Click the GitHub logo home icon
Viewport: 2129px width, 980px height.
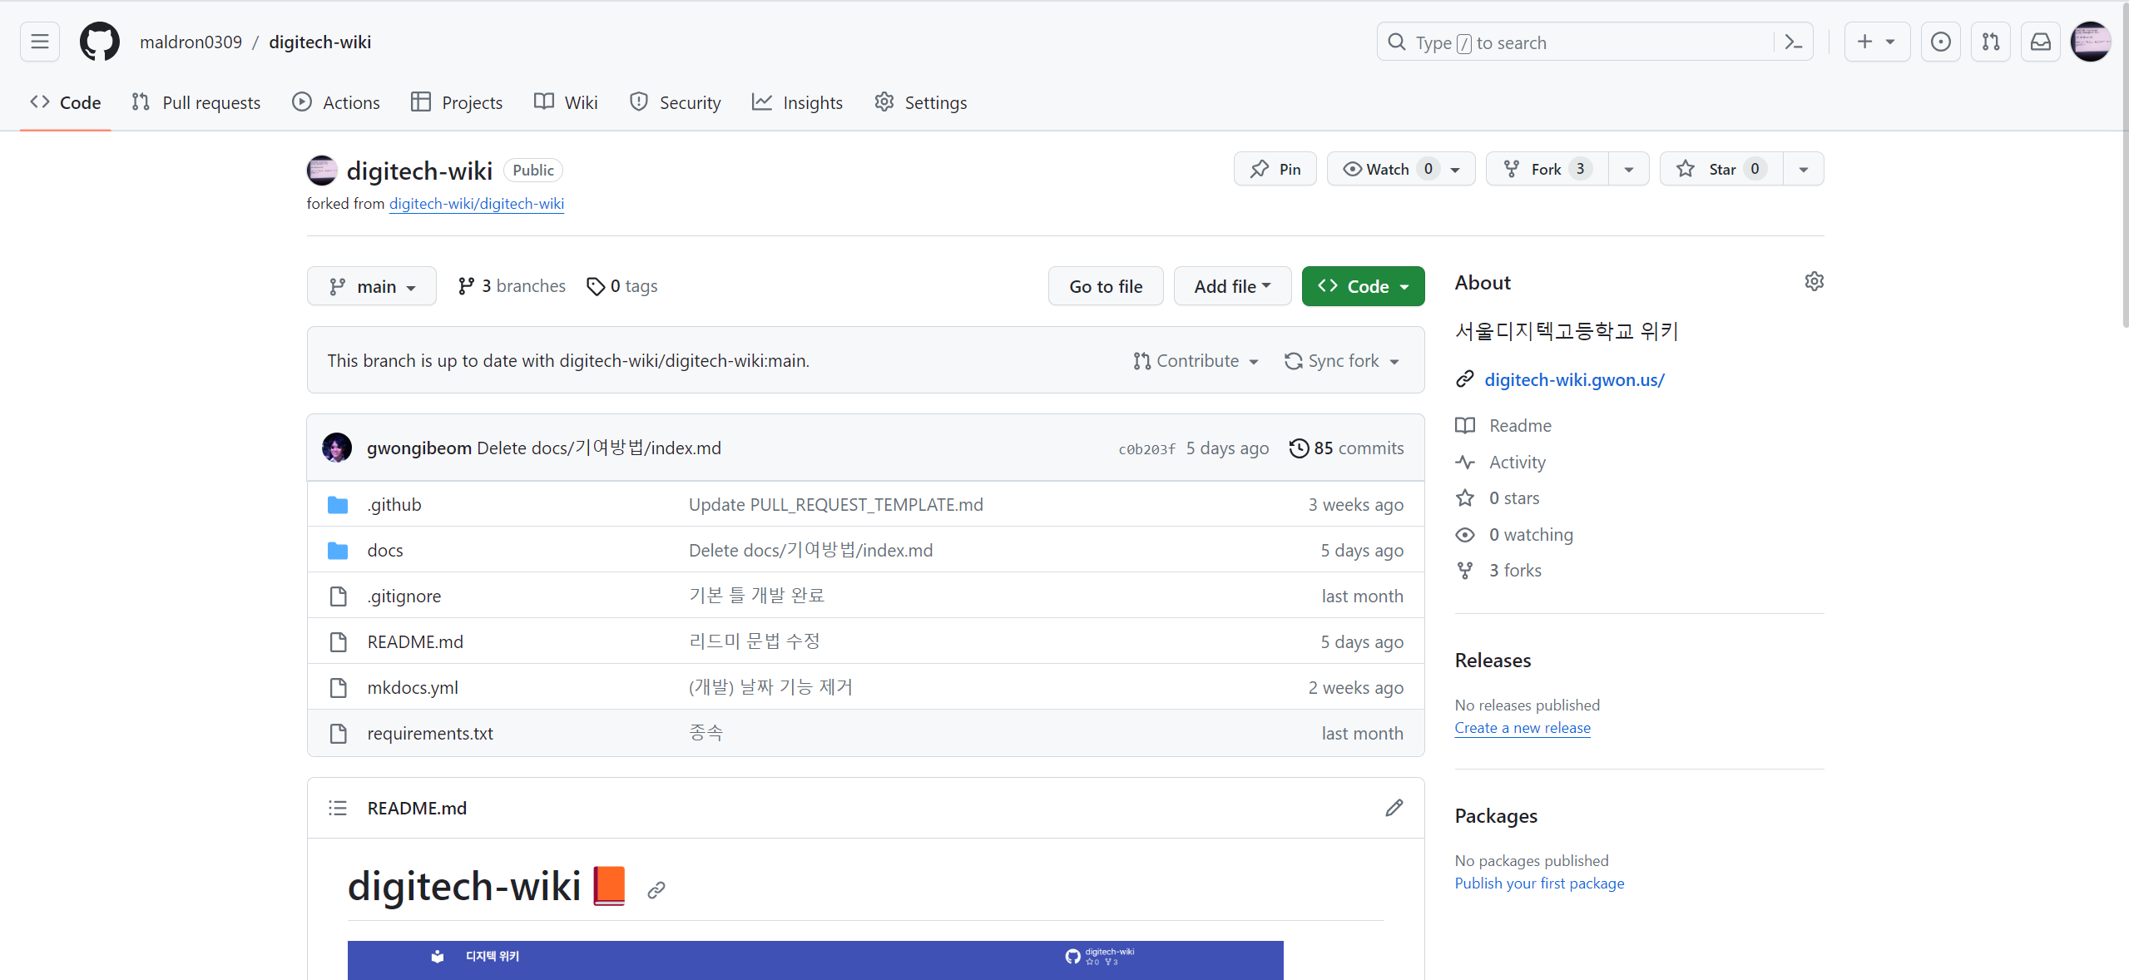pos(99,42)
